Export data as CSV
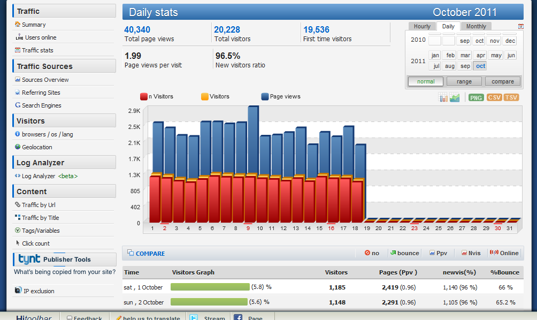537x320 pixels. tap(494, 97)
